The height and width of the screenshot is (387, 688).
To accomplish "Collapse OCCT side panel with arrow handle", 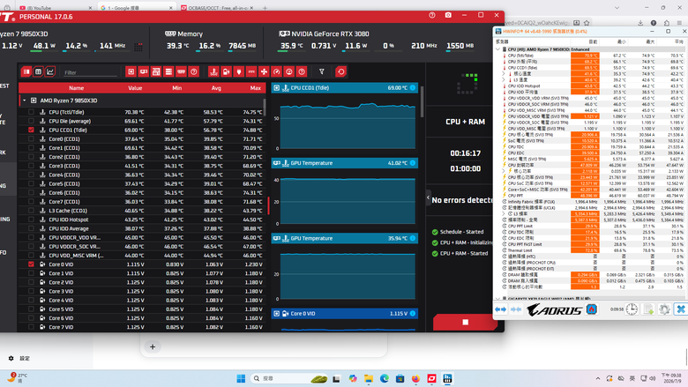I will pos(429,197).
